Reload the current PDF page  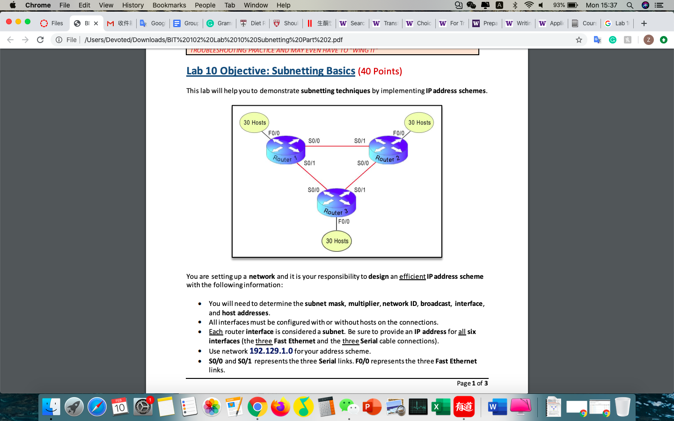coord(40,40)
